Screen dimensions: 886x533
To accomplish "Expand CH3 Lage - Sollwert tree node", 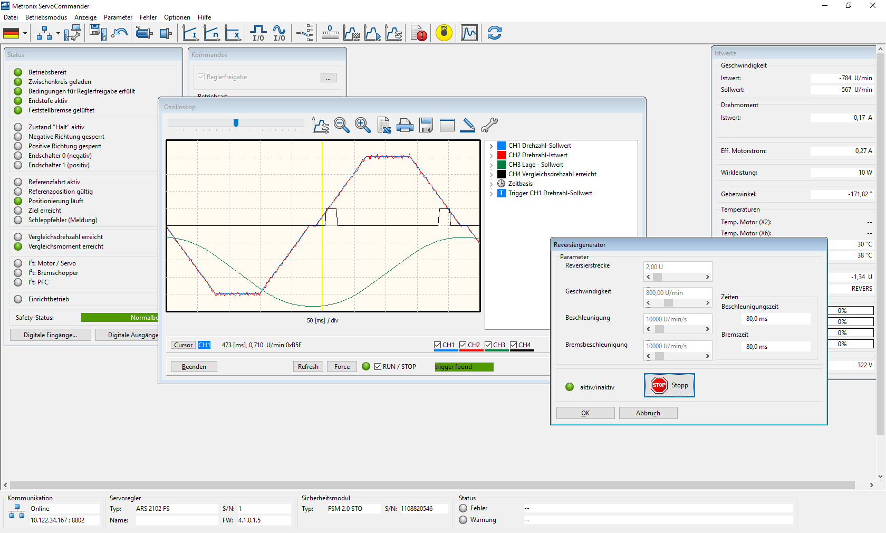I will [492, 165].
